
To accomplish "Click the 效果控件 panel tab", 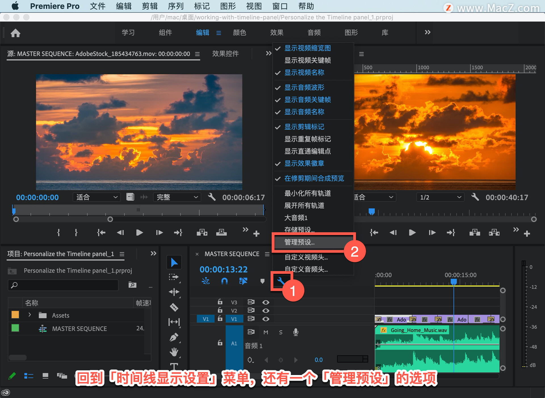I will 225,54.
